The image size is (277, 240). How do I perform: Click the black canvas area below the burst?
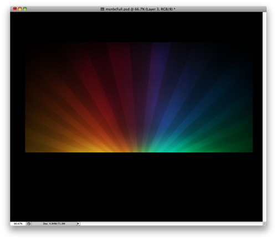point(136,186)
